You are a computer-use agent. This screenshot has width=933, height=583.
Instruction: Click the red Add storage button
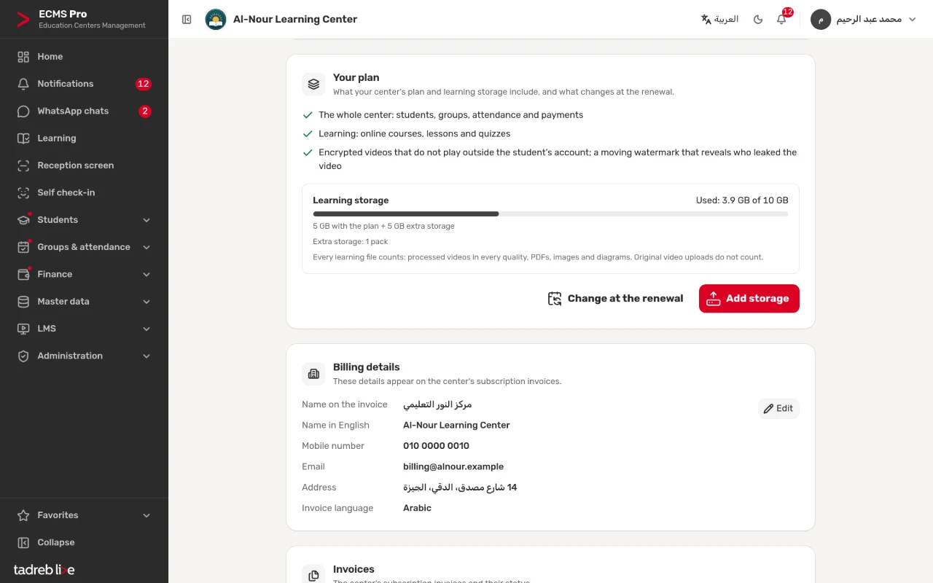tap(749, 299)
